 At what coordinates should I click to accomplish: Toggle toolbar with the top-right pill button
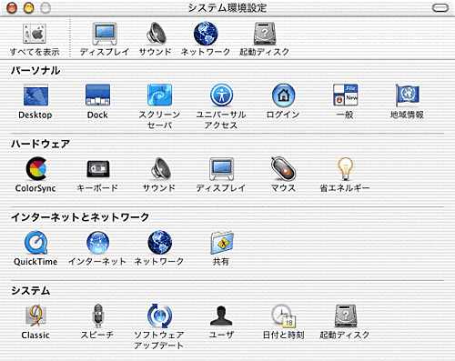coord(440,7)
